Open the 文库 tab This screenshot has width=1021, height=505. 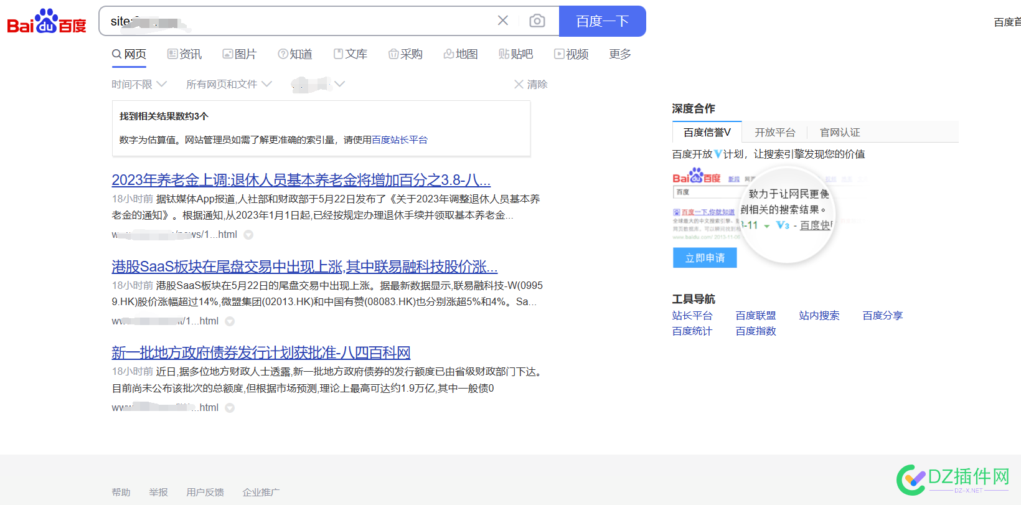coord(351,54)
